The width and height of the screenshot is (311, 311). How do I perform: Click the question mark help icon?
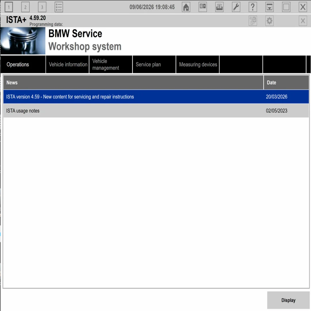tap(253, 7)
